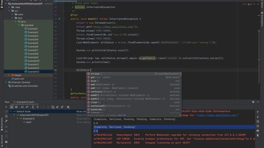
Task: Choose hashCode() completion suggestion
Action: (x=134, y=109)
